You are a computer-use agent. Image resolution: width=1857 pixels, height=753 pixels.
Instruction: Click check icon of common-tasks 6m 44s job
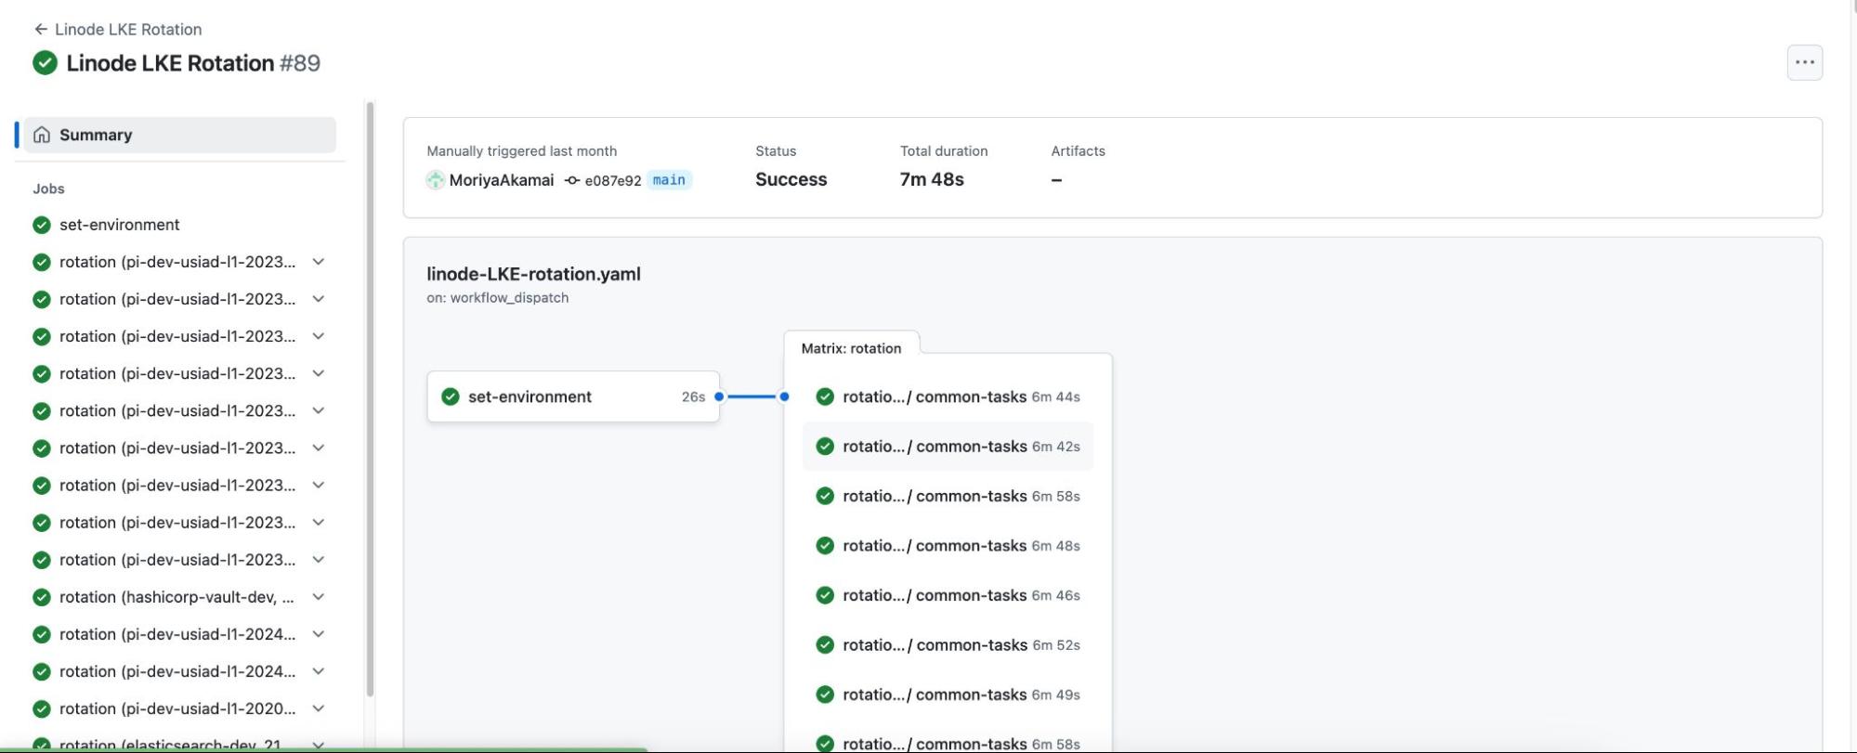(x=825, y=396)
